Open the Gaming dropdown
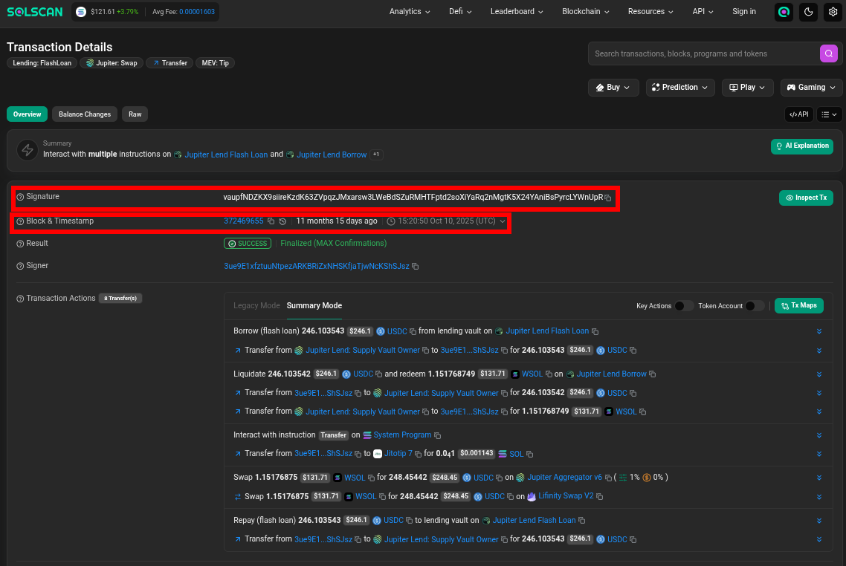The width and height of the screenshot is (846, 566). pos(811,88)
